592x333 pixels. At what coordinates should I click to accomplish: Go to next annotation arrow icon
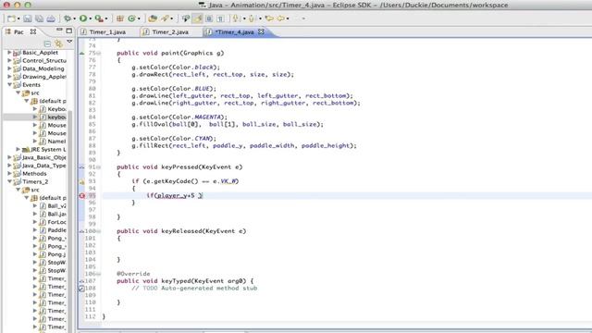pyautogui.click(x=235, y=18)
